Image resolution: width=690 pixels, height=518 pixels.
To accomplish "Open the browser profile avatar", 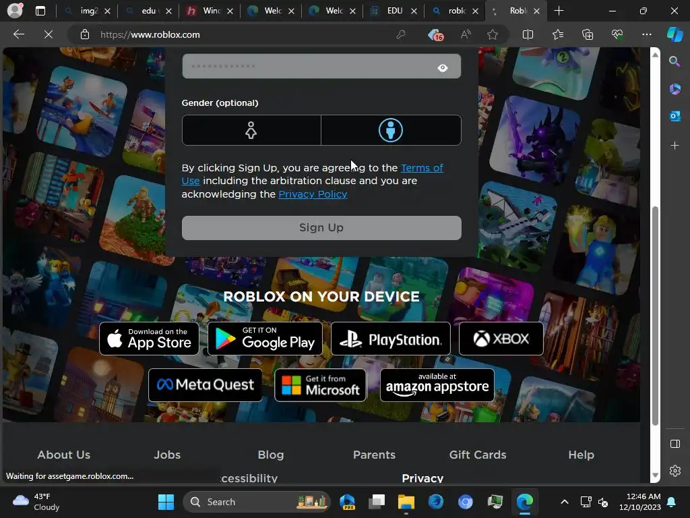I will coord(15,11).
